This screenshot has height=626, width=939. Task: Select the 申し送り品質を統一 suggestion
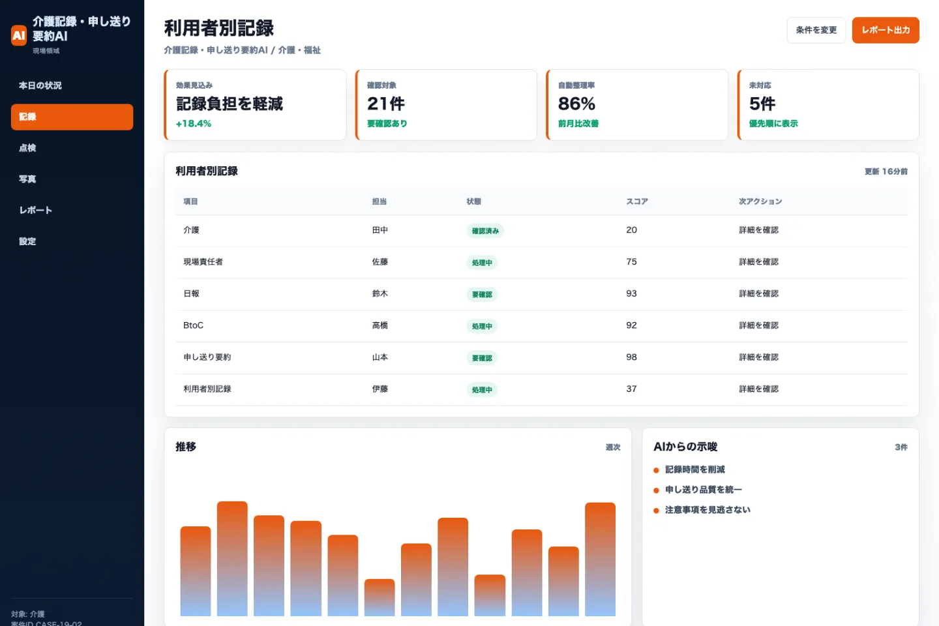703,490
